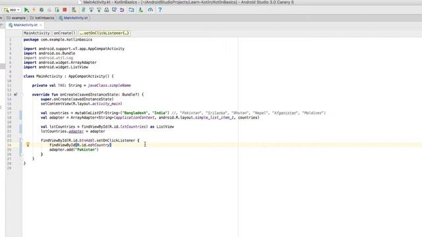Image resolution: width=422 pixels, height=237 pixels.
Task: Click the blue question mark Help icon
Action: [160, 10]
